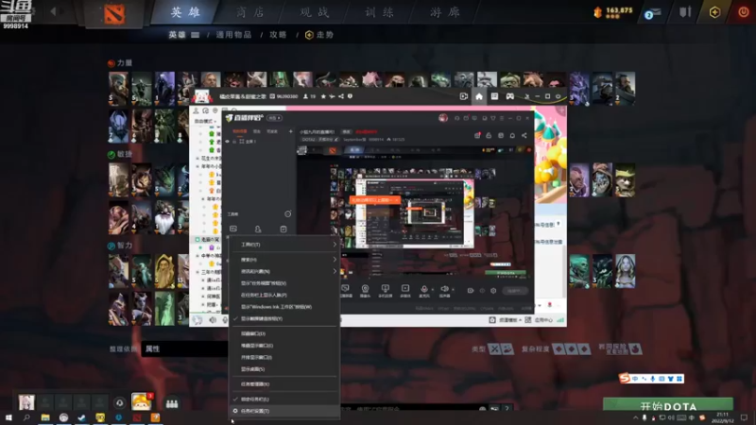Viewport: 756px width, 425px height.
Task: Open 通用物品 sub-navigation link
Action: [x=233, y=35]
